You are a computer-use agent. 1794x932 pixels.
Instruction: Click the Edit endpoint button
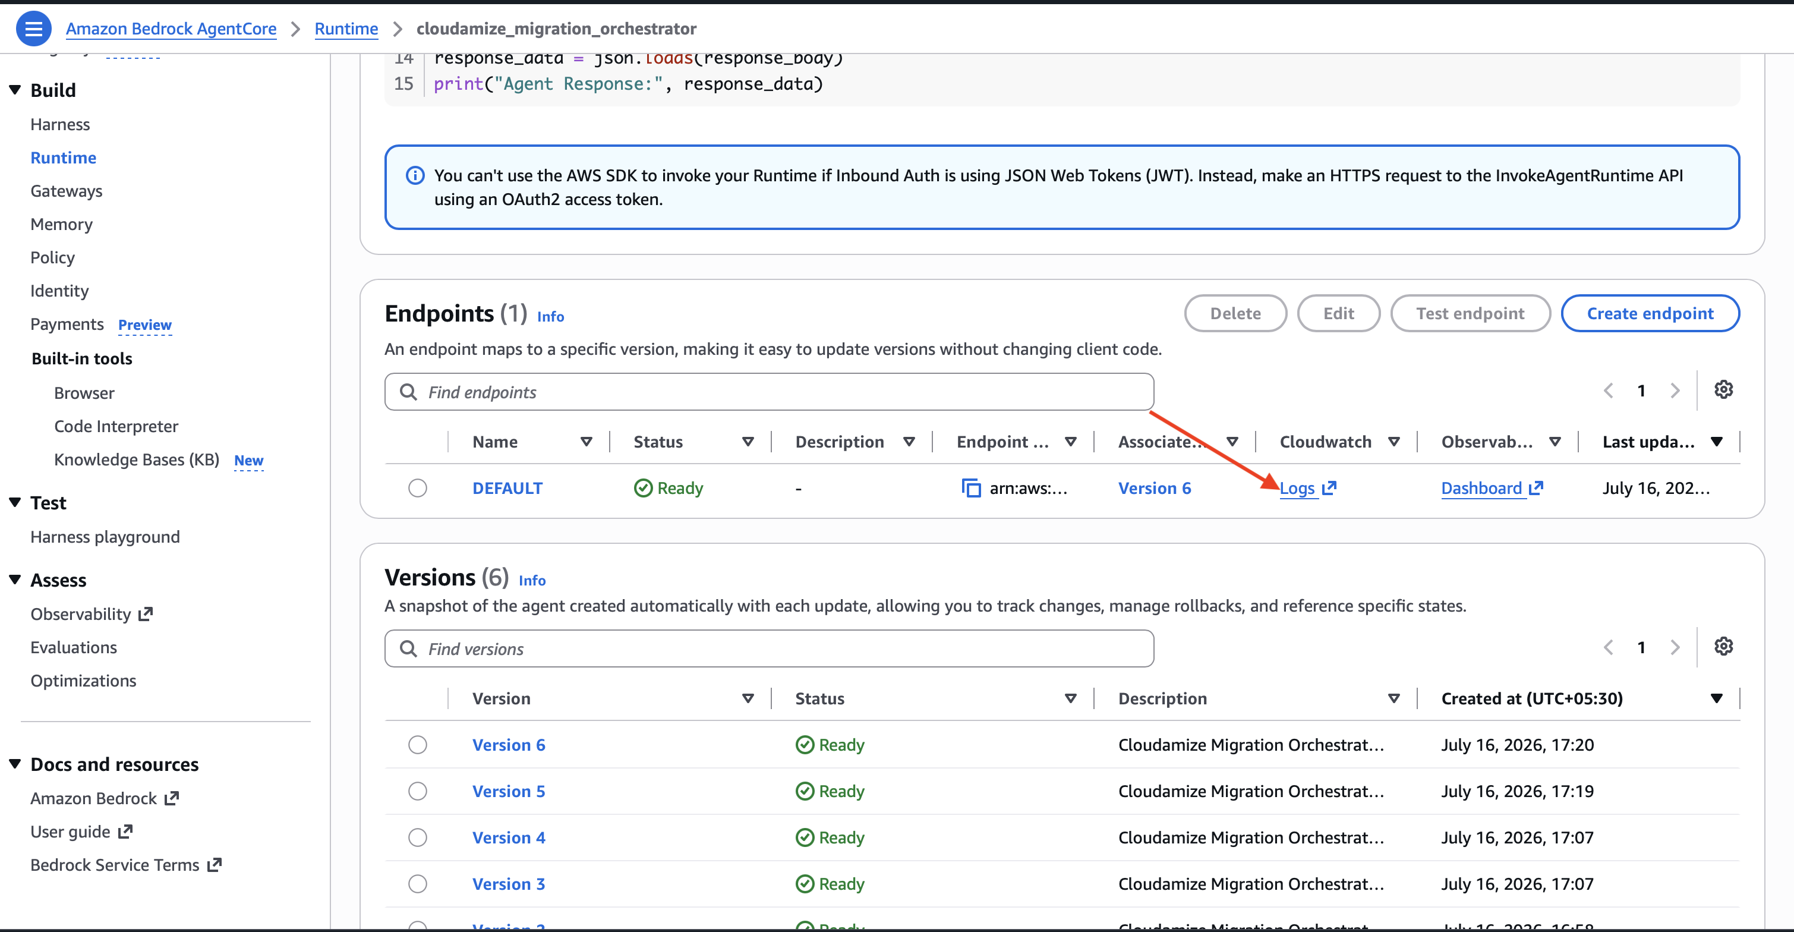1339,314
